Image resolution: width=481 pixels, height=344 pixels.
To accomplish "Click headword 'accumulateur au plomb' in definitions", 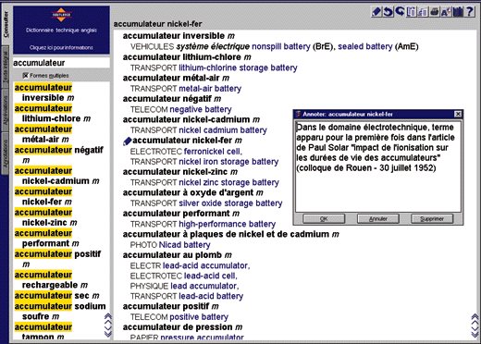I will click(177, 255).
